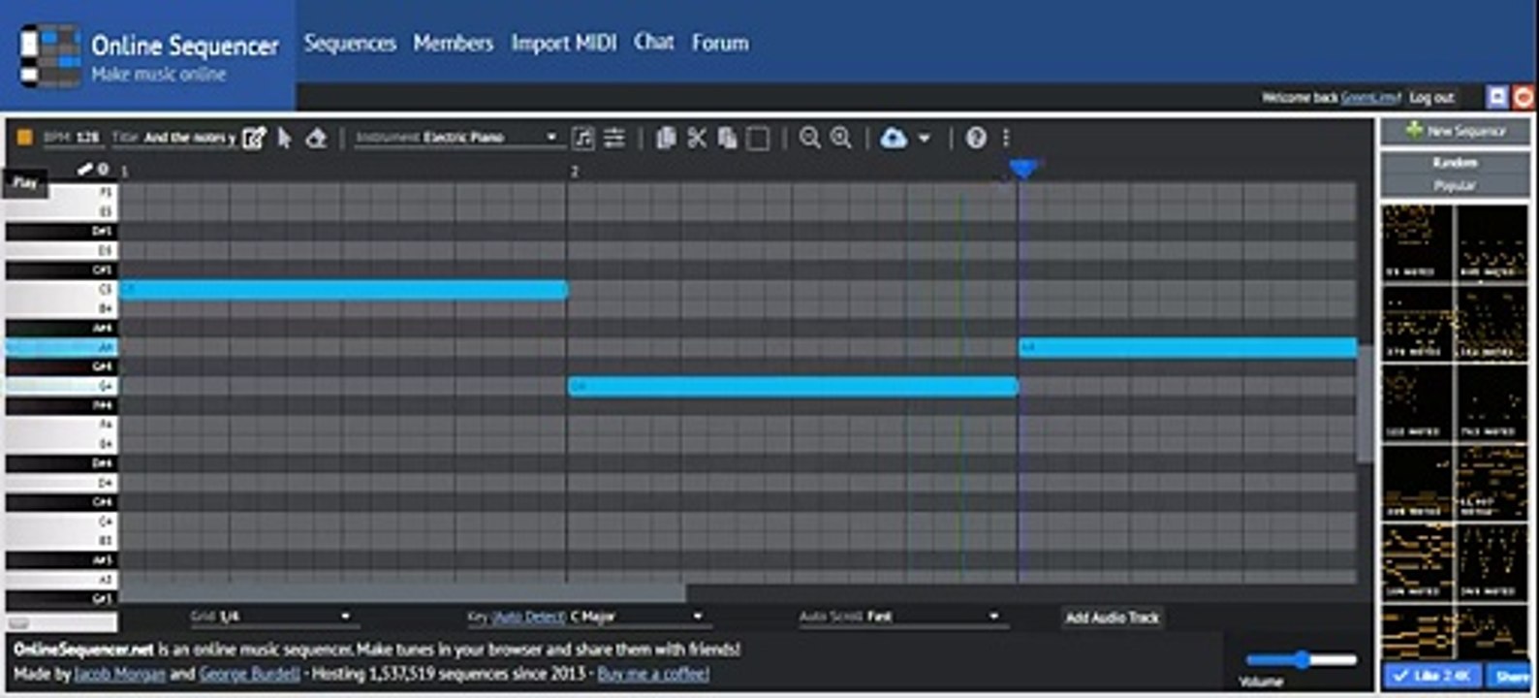The image size is (1539, 698).
Task: Click the vertical scrollbar beside the note grid
Action: click(1366, 403)
